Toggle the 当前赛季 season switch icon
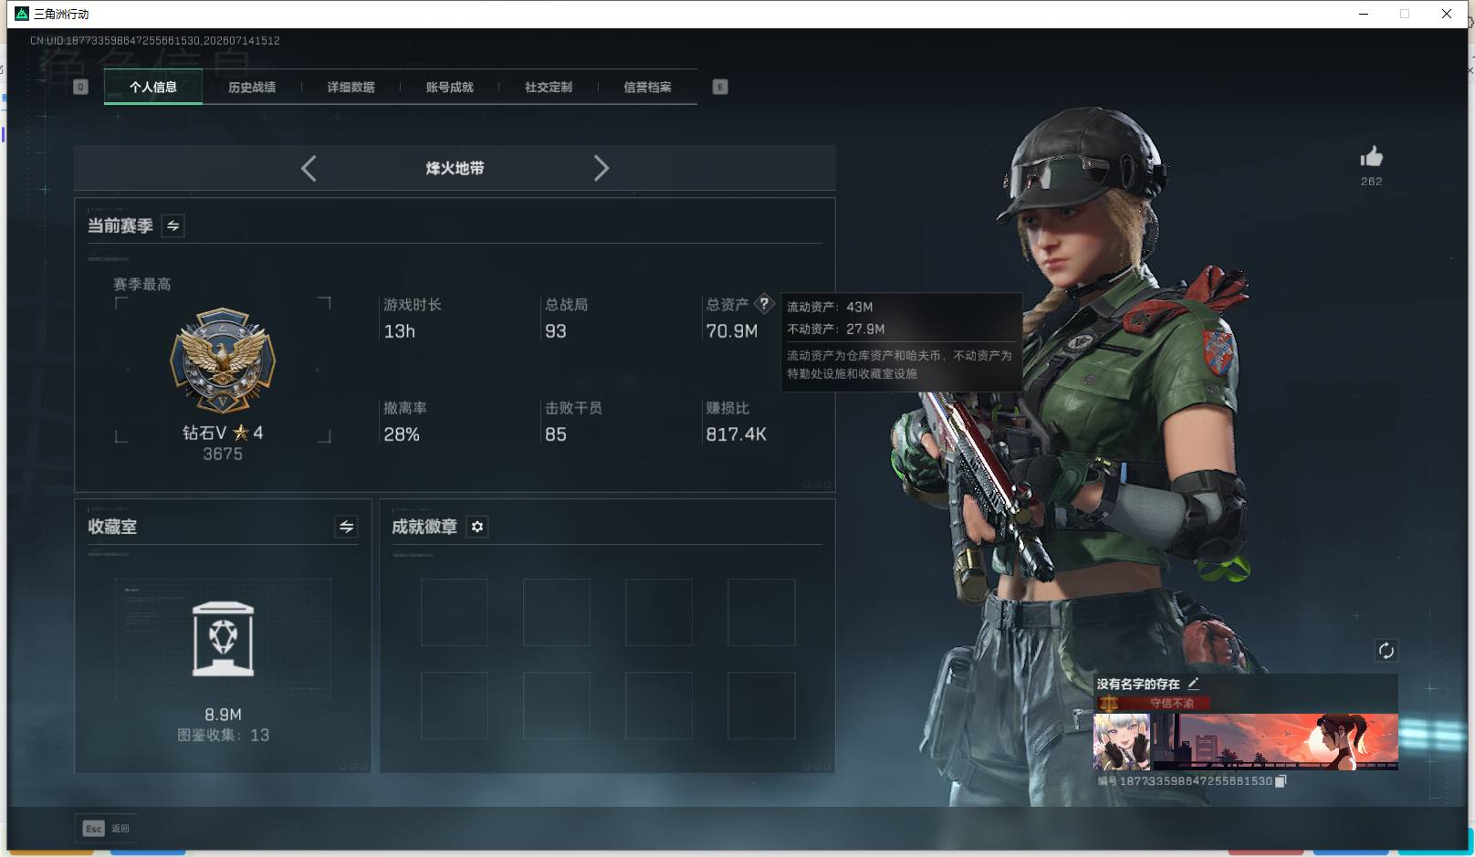This screenshot has height=857, width=1475. 173,225
